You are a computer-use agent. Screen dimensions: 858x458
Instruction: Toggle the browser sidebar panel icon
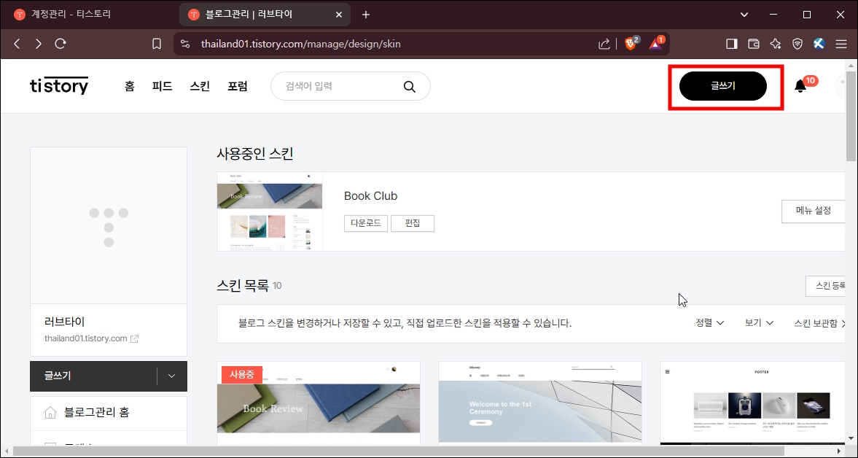pos(730,43)
